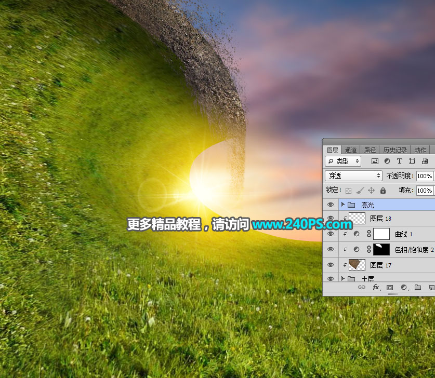The width and height of the screenshot is (435, 378).
Task: Expand the 土层 group triangle
Action: 343,278
